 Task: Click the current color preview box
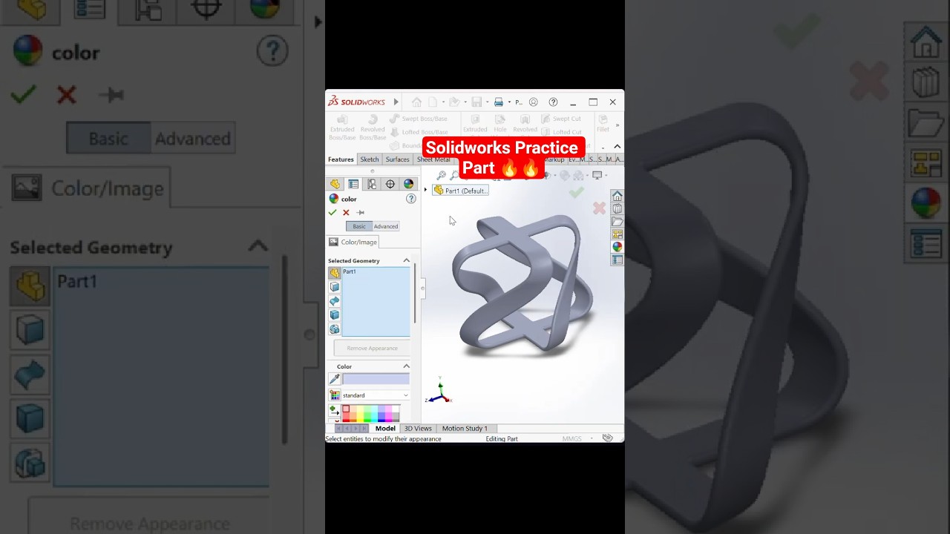376,379
